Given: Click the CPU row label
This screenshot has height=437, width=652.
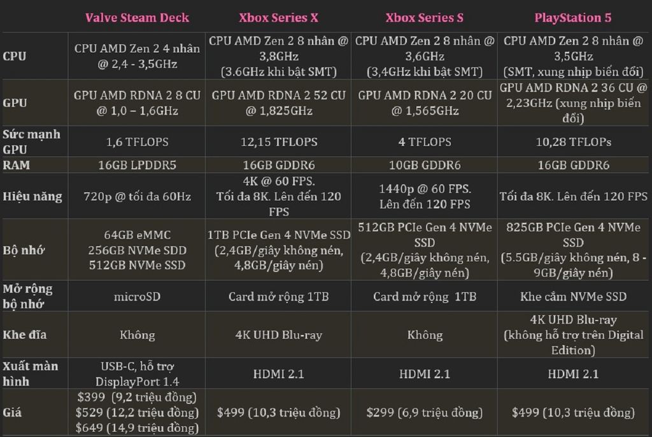Looking at the screenshot, I should click(x=15, y=56).
